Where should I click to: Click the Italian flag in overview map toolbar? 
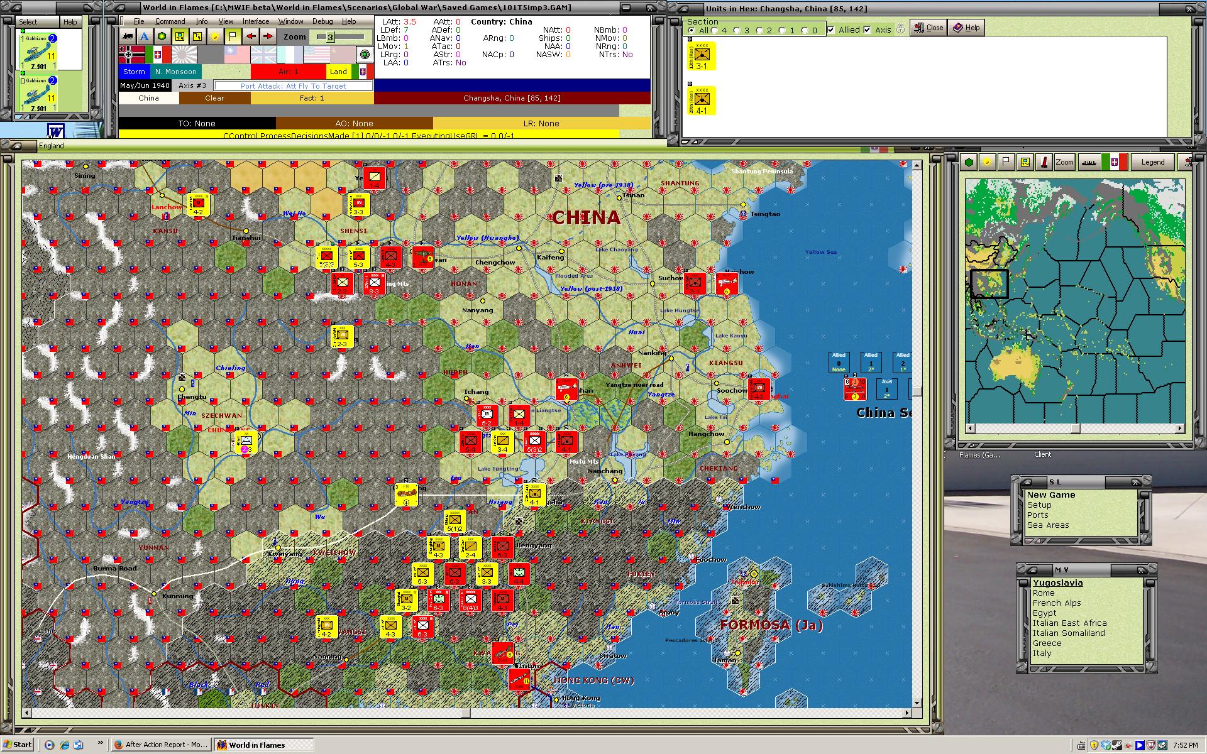pyautogui.click(x=1115, y=162)
